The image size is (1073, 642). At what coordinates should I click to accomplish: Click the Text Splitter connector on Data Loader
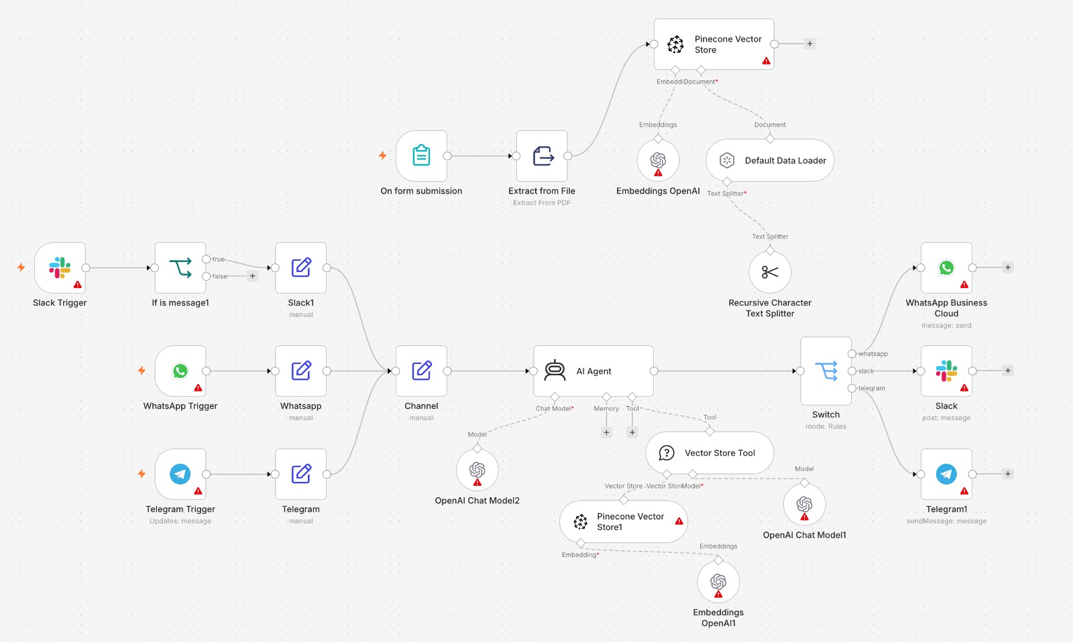pos(727,182)
